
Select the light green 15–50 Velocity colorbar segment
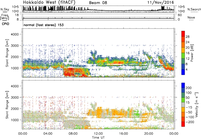[183, 100]
